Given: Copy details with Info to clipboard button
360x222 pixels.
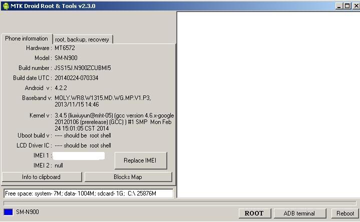Looking at the screenshot, I should pos(42,177).
